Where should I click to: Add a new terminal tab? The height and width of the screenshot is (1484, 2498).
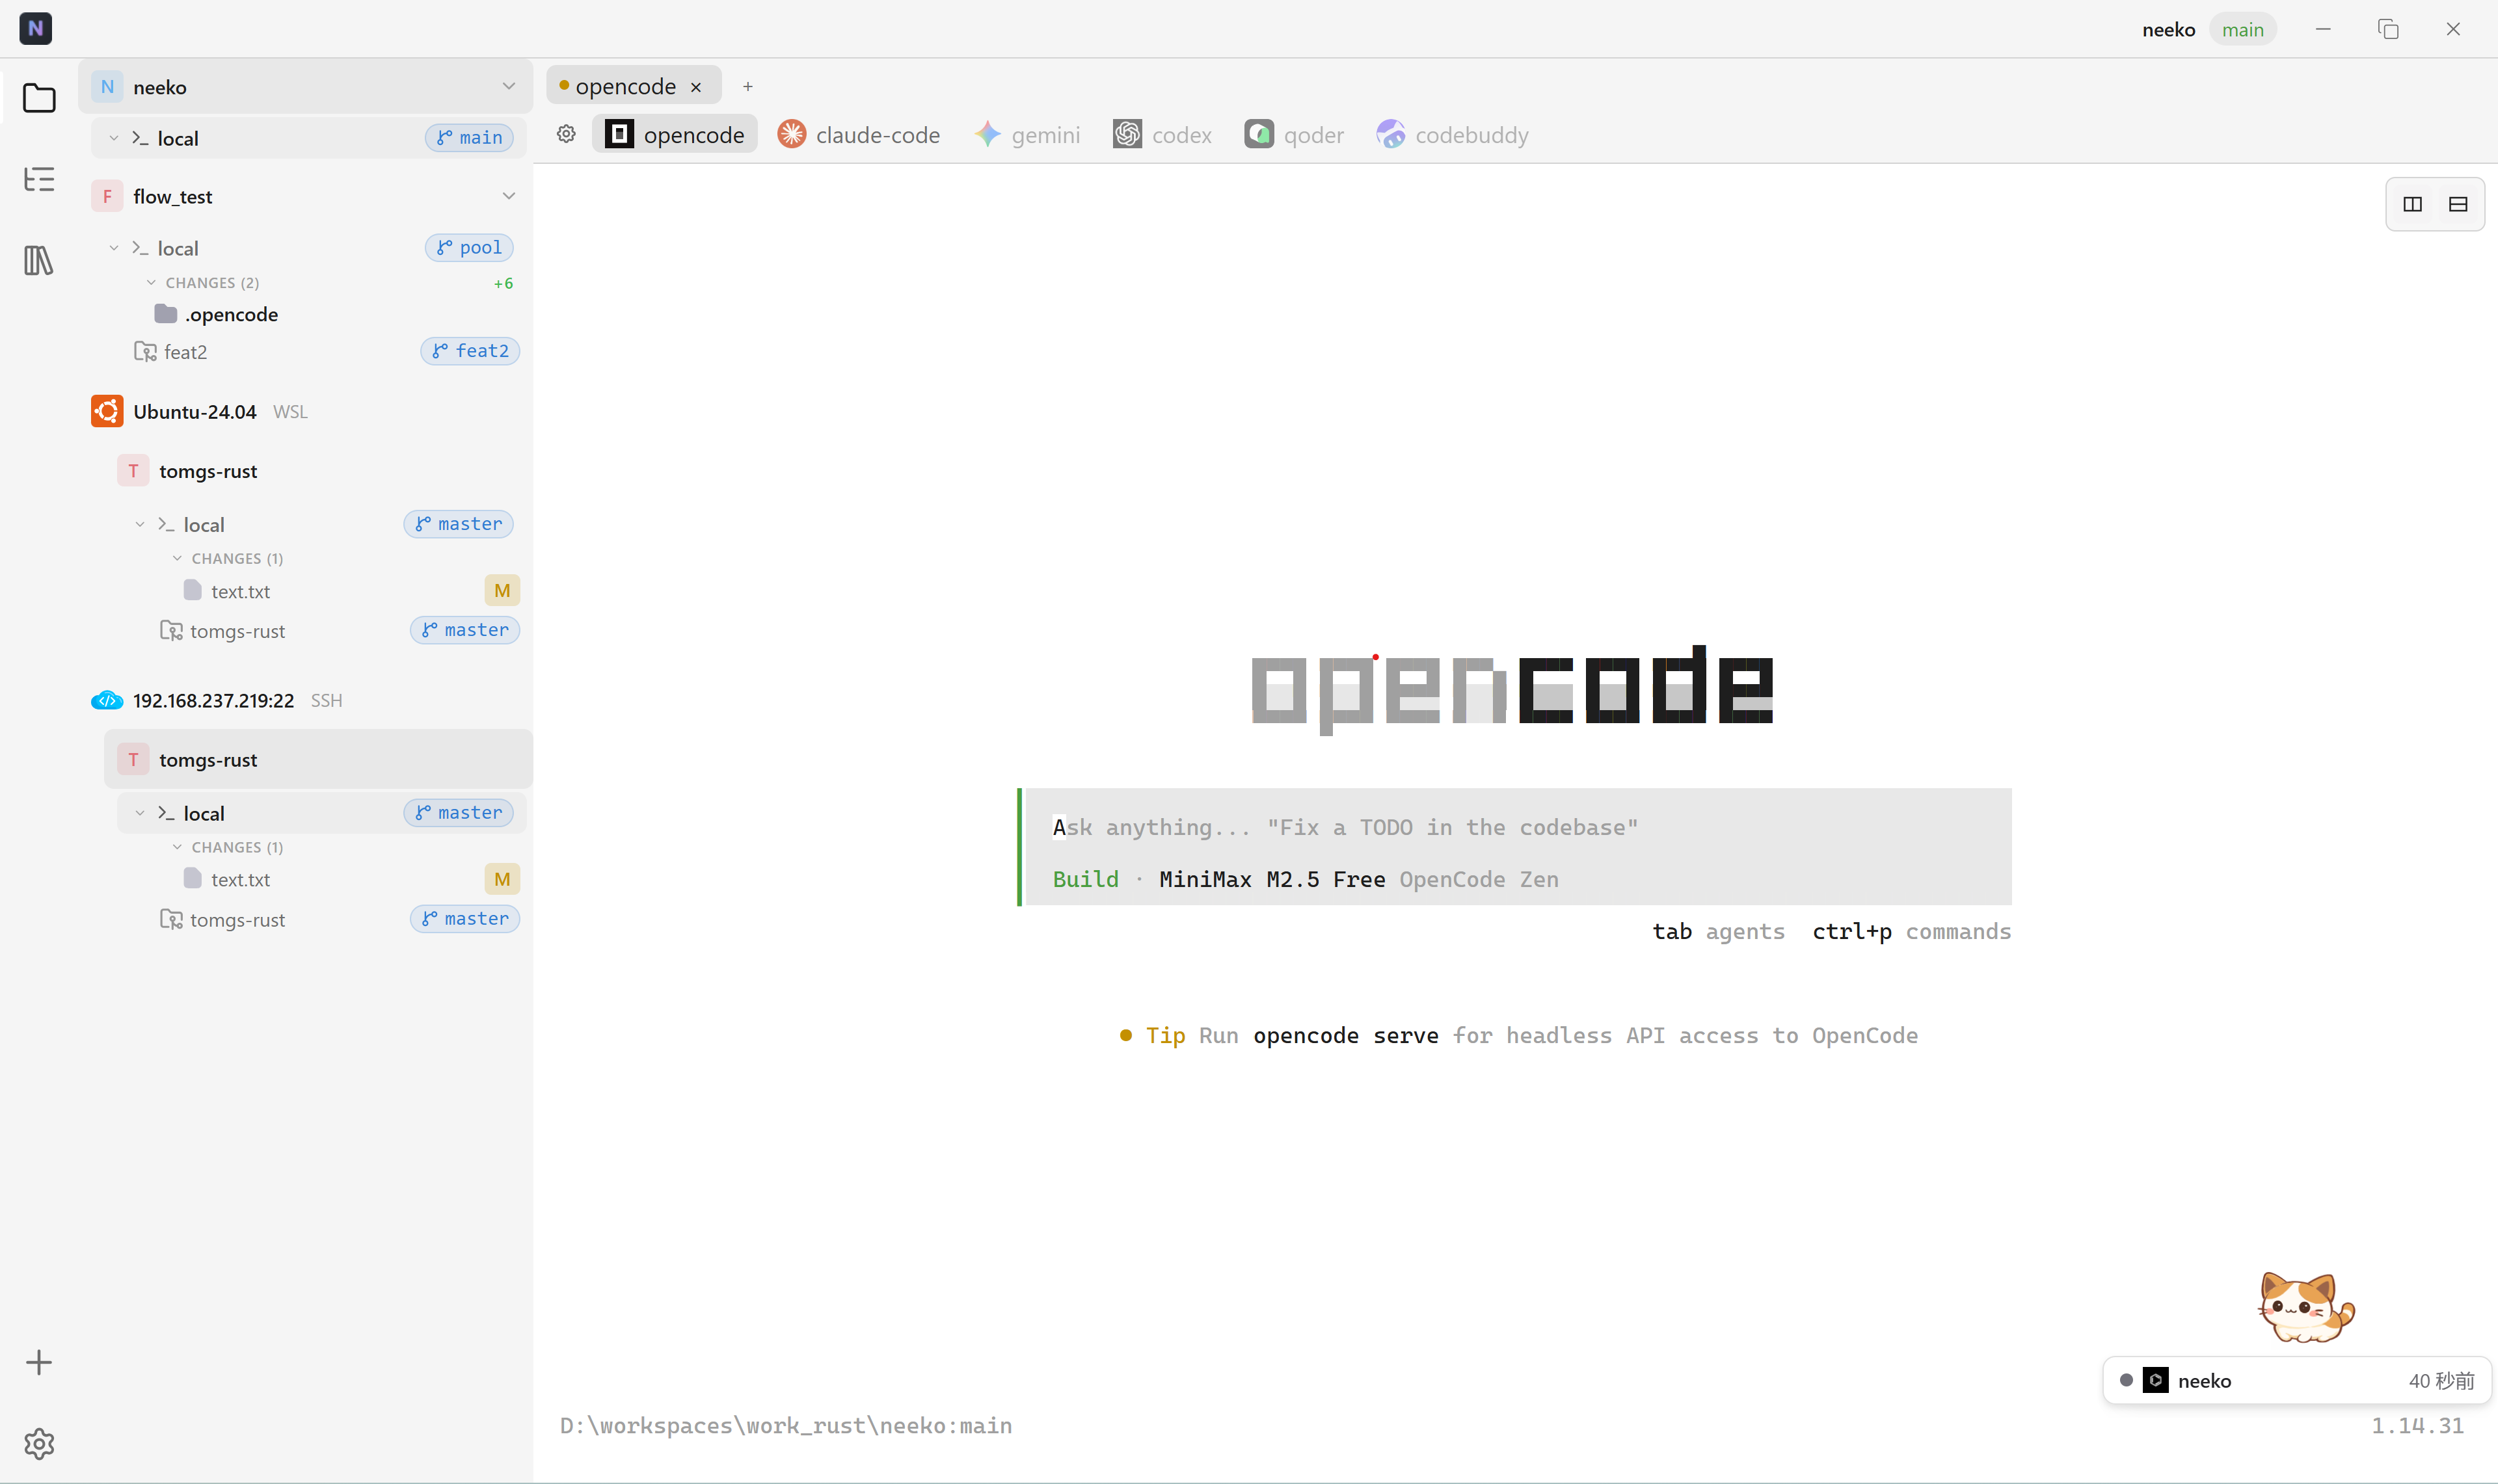[747, 86]
